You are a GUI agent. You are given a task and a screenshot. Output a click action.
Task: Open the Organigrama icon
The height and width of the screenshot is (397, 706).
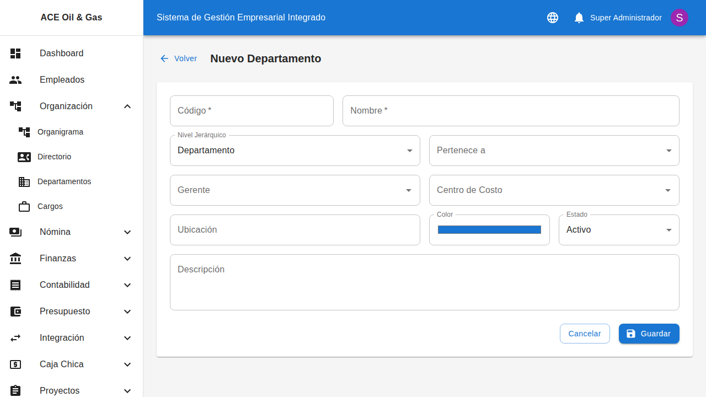24,132
